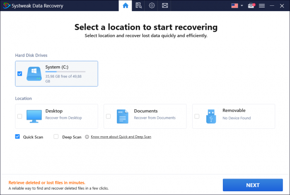Click the "System (C:)" label
Viewport: 290px width, 195px height.
click(57, 67)
